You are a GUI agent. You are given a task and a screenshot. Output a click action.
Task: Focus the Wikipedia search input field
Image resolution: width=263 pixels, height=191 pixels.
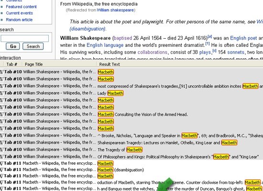[x=25, y=38]
